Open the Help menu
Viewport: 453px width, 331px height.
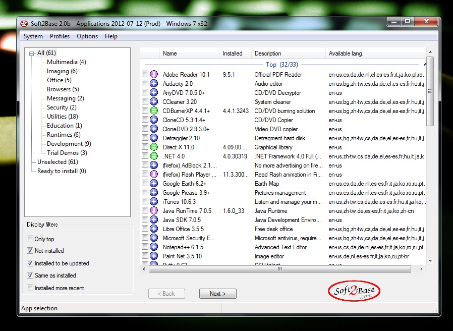[111, 36]
